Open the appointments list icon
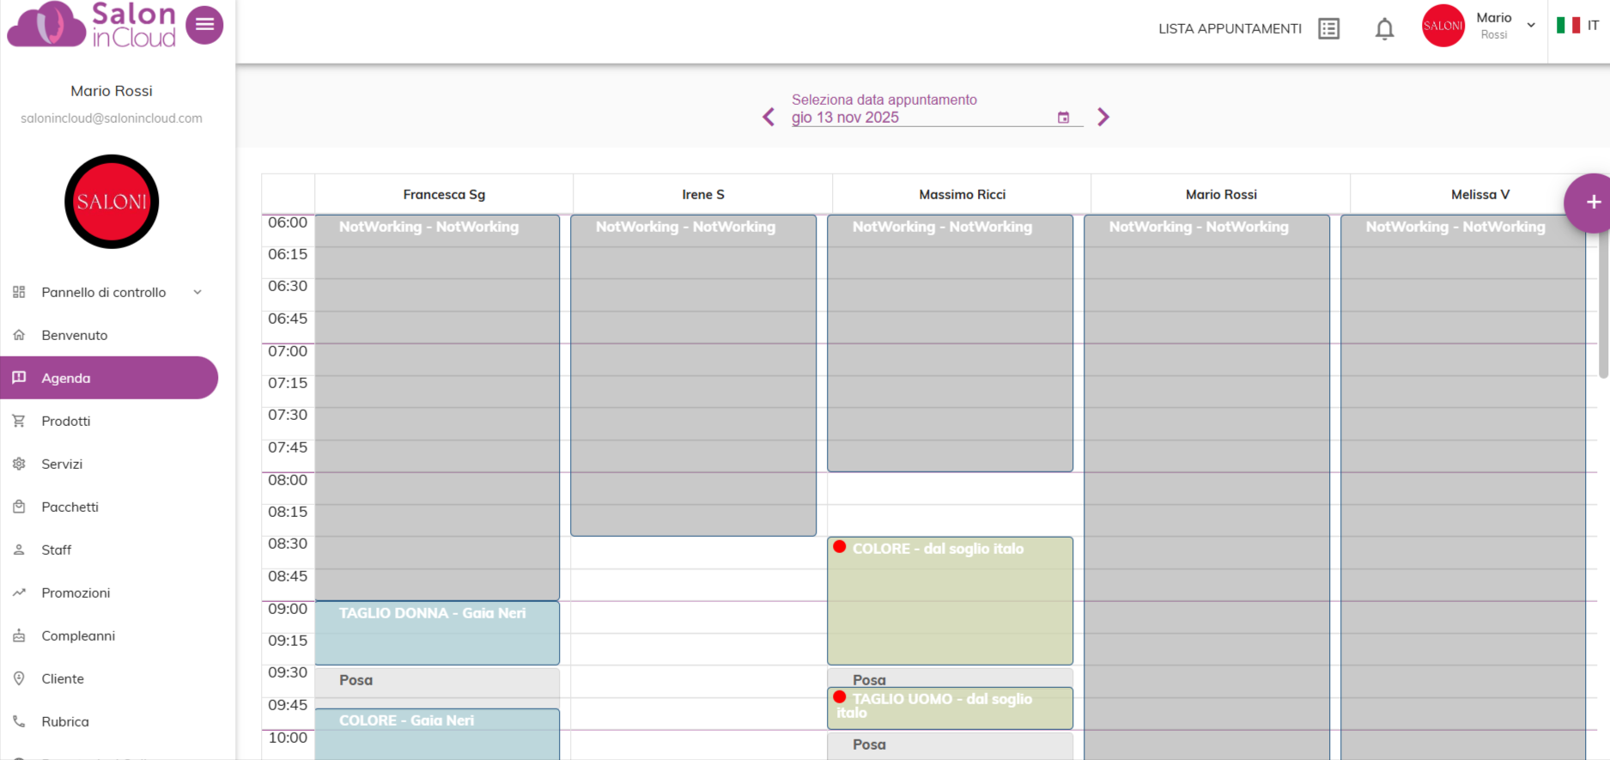Viewport: 1610px width, 760px height. click(1328, 28)
